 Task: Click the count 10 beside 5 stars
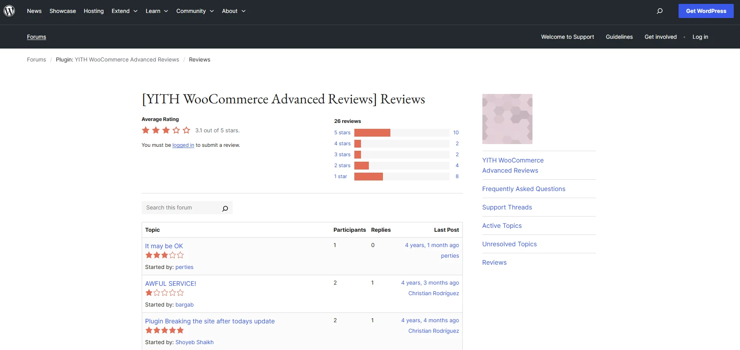(x=456, y=133)
